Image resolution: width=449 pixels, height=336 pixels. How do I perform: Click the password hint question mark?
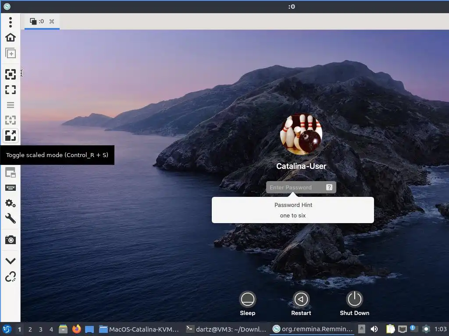point(329,187)
